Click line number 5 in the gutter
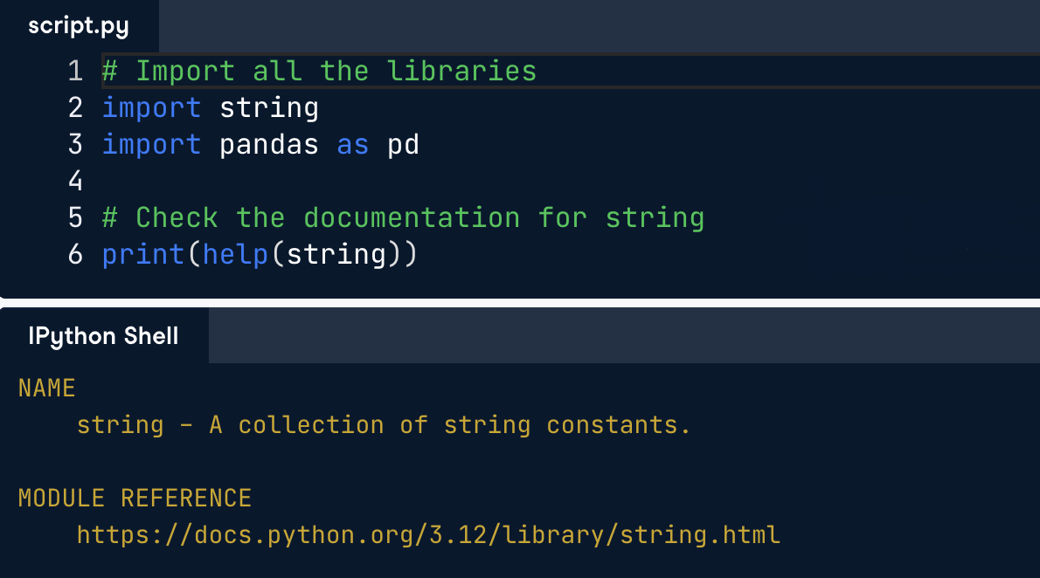1040x578 pixels. 75,217
